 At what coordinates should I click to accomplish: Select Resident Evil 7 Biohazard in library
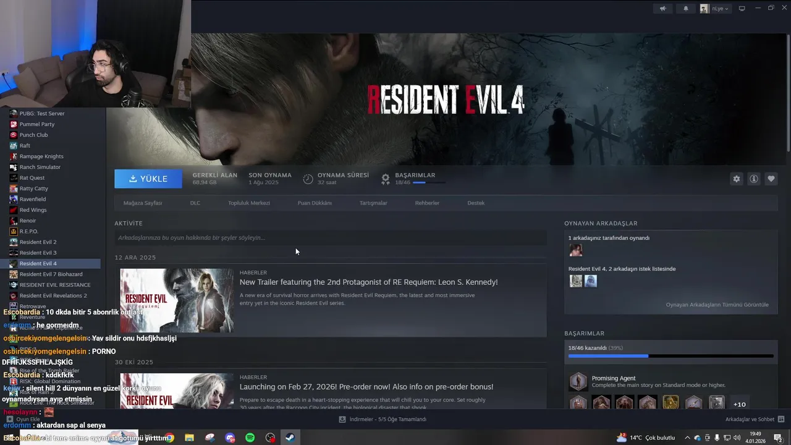[50, 274]
